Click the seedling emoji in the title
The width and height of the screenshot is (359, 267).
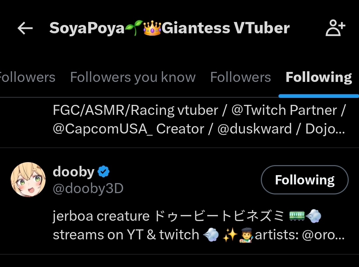[x=134, y=29]
